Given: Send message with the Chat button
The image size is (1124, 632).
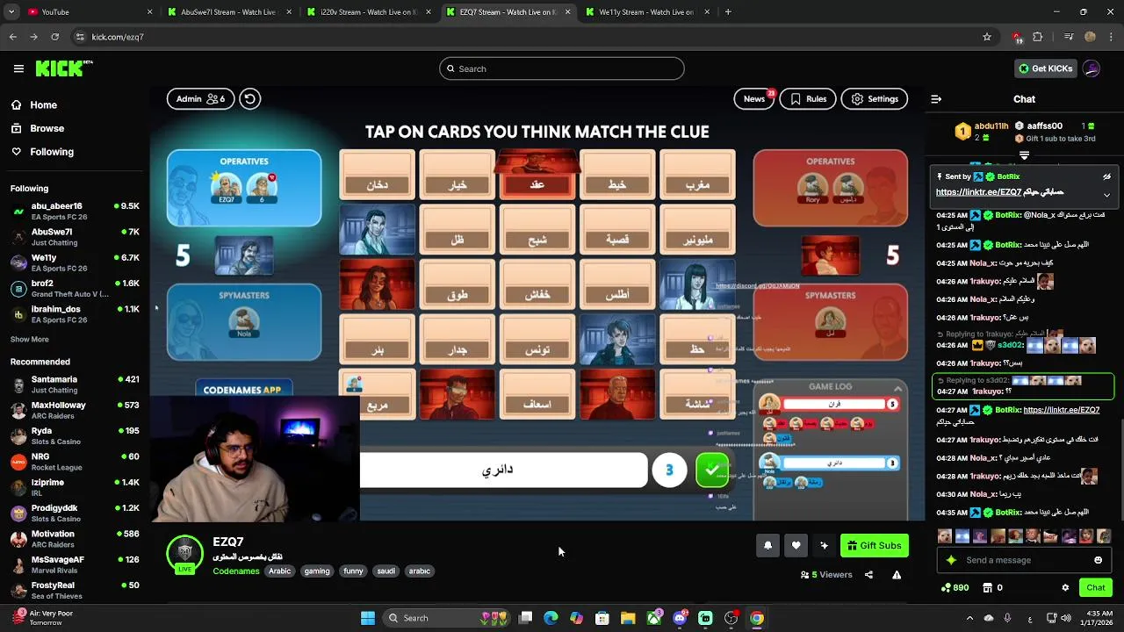Looking at the screenshot, I should [x=1096, y=588].
